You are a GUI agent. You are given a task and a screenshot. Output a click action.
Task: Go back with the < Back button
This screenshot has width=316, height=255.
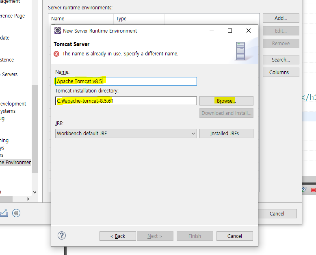pos(118,236)
